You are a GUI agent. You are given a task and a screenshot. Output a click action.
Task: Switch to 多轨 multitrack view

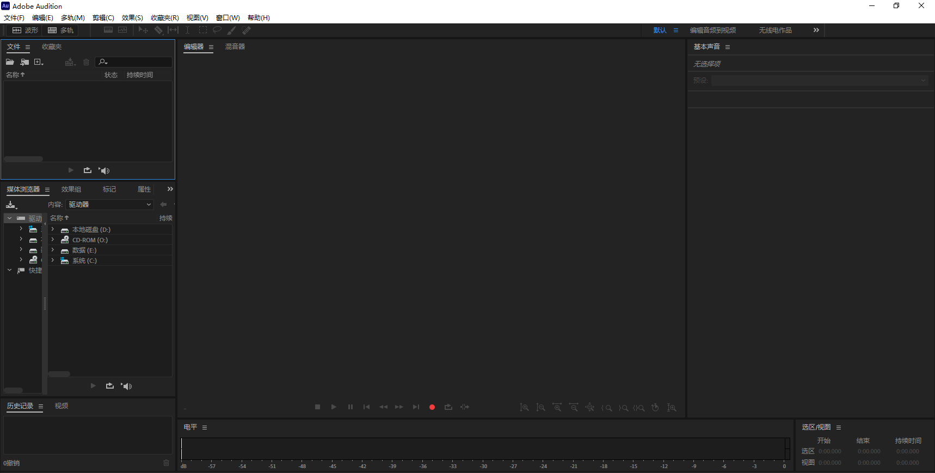[60, 30]
